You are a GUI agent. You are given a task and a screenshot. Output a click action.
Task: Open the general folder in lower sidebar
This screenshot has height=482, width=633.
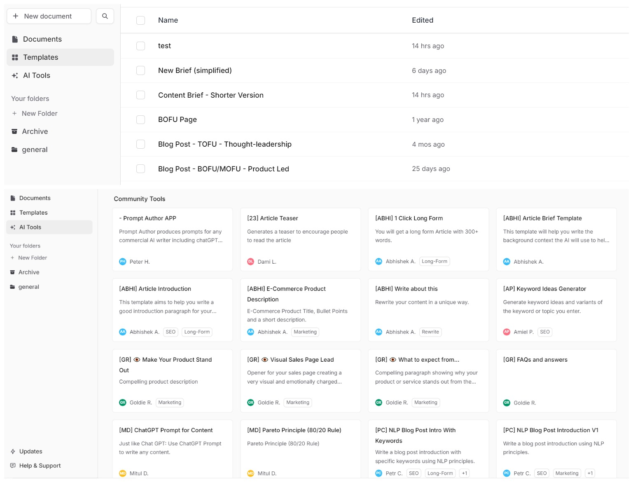click(49, 287)
